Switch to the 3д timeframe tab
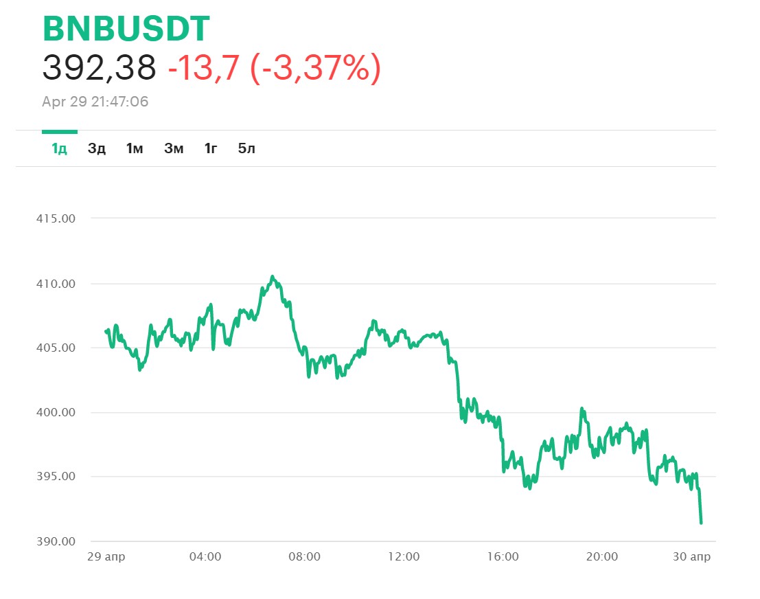This screenshot has height=599, width=760. click(96, 148)
